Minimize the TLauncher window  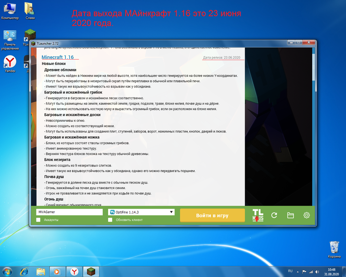pyautogui.click(x=292, y=42)
